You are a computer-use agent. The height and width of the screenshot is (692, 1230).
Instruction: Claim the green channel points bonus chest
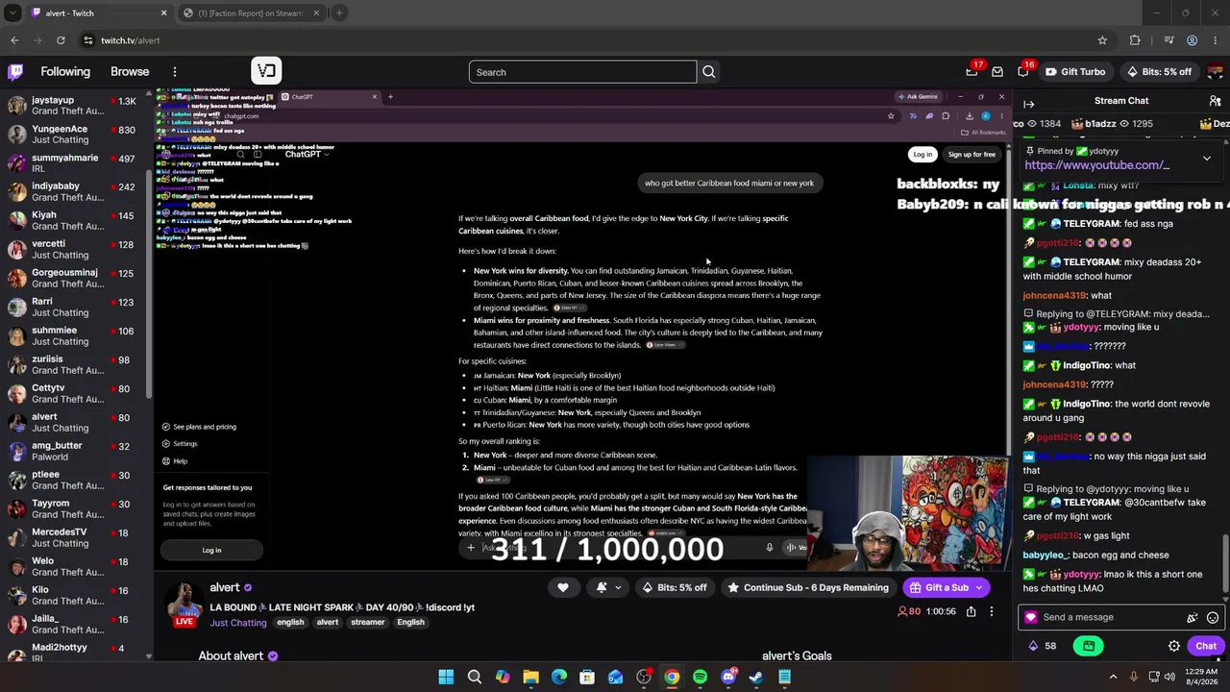coord(1089,646)
